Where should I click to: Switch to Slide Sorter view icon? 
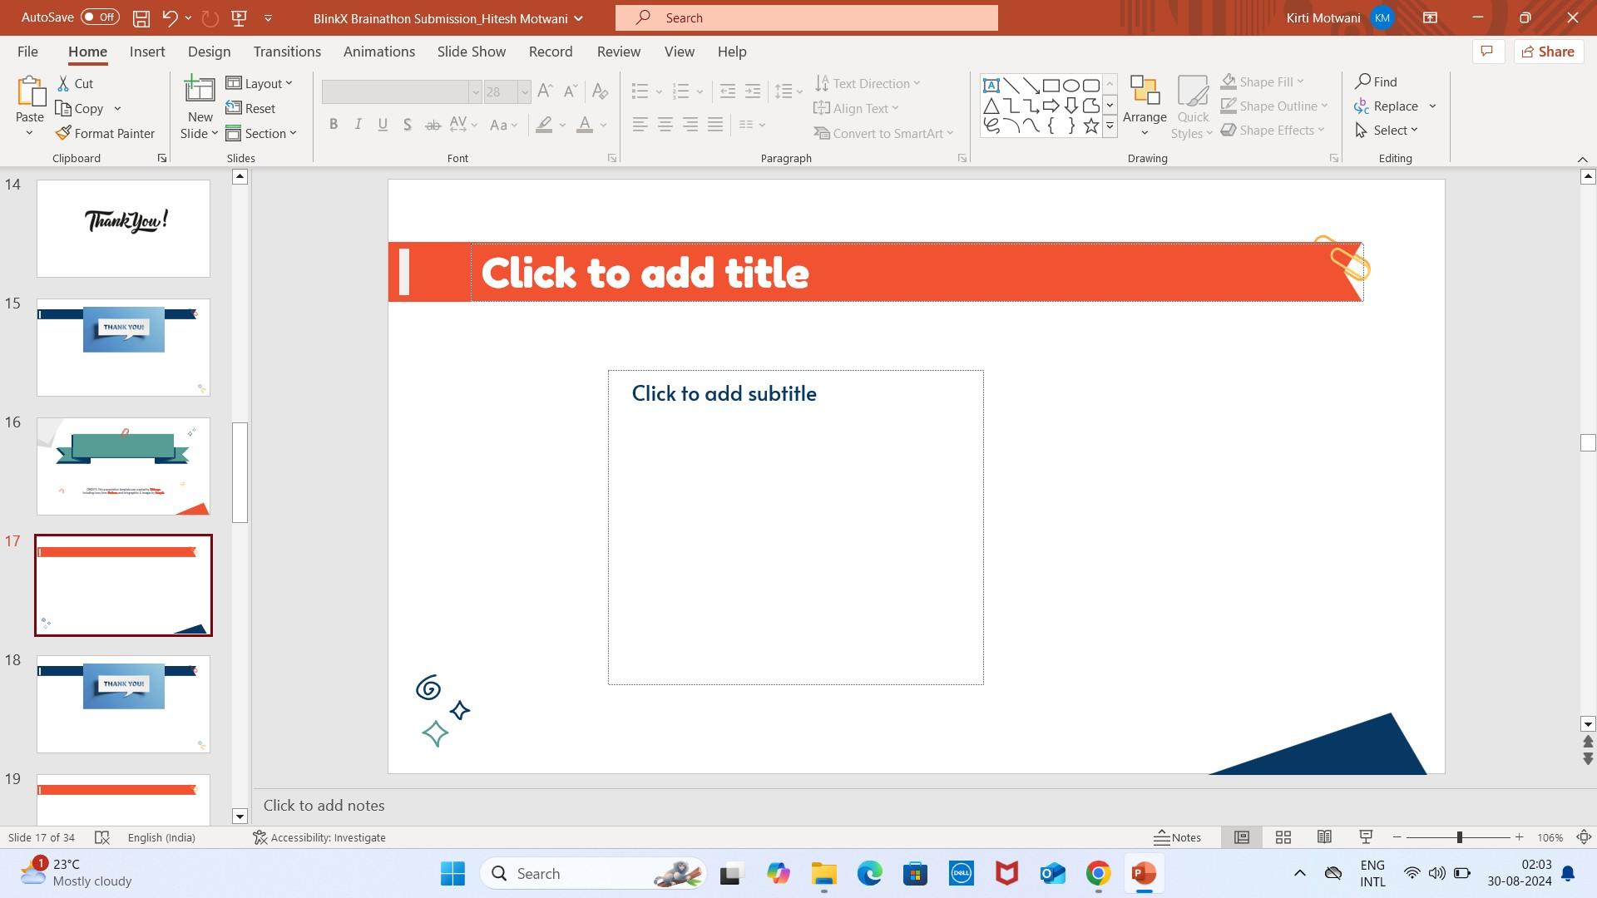point(1283,837)
